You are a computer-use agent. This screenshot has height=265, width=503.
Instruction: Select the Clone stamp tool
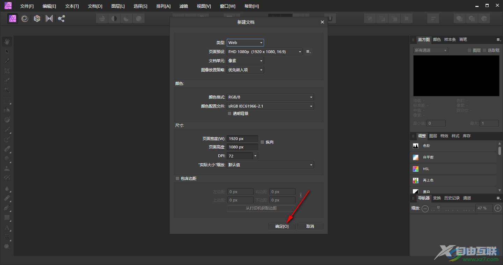point(7,169)
